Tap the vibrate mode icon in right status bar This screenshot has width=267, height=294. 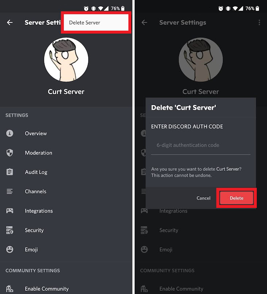pos(228,8)
